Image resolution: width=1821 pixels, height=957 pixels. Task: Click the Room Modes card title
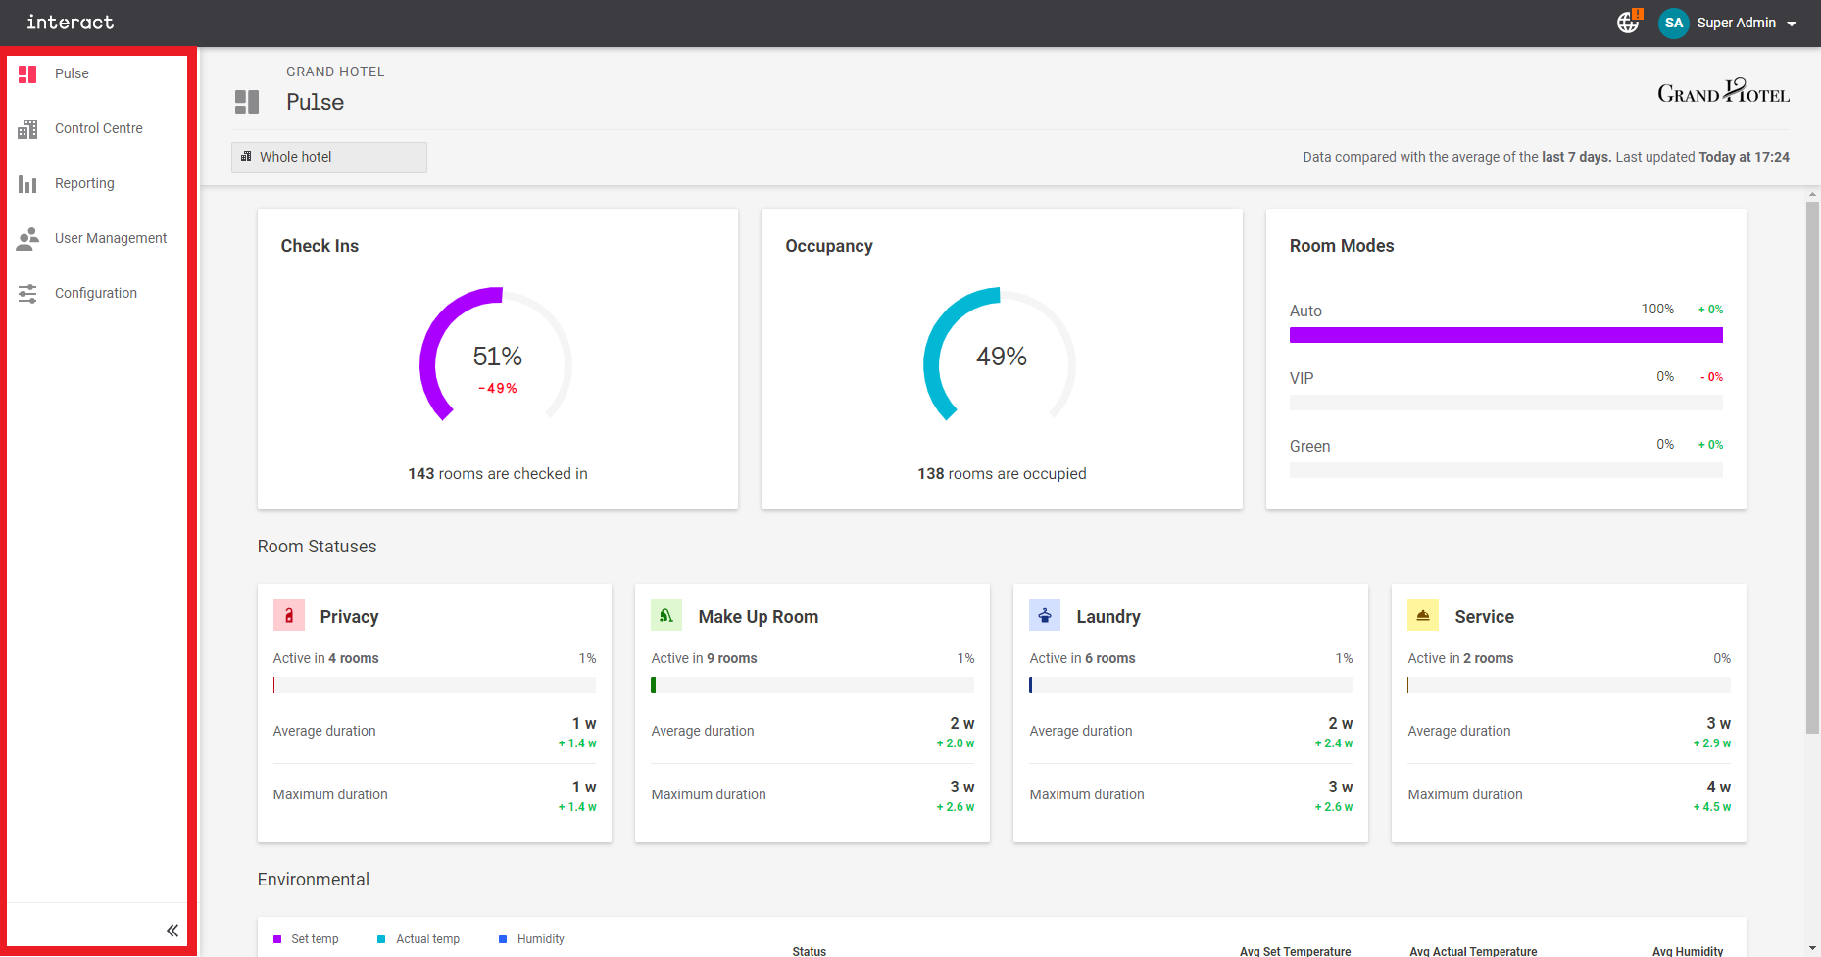tap(1342, 246)
